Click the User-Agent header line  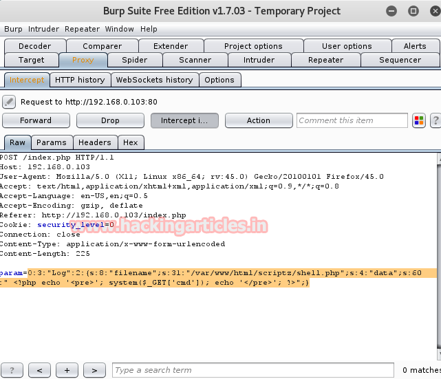click(192, 177)
